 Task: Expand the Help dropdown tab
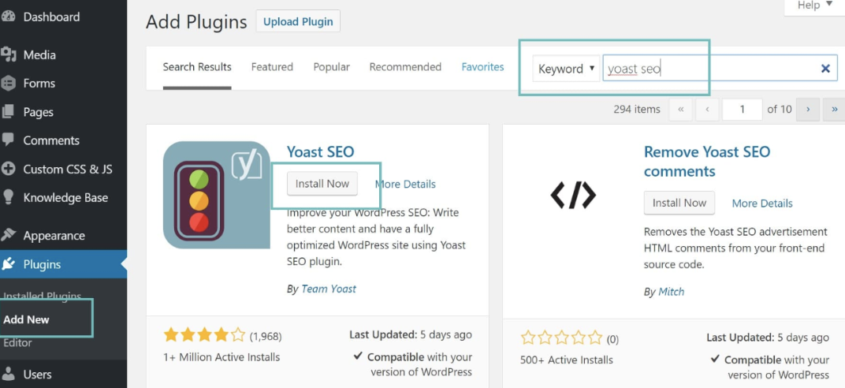[x=814, y=6]
